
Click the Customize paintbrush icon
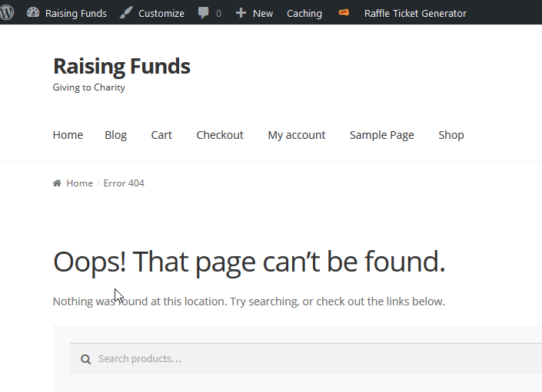(x=126, y=13)
